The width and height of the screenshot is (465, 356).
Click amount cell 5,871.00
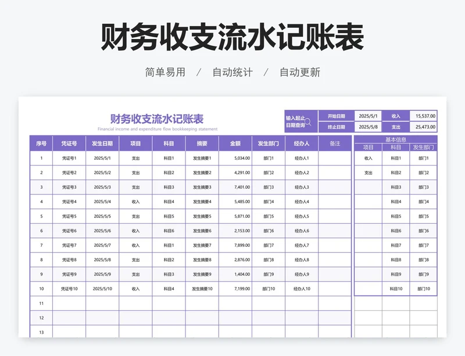click(x=235, y=216)
